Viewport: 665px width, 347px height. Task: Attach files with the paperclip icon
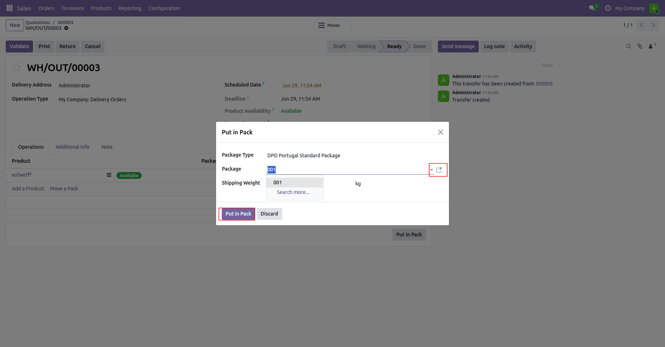[640, 46]
